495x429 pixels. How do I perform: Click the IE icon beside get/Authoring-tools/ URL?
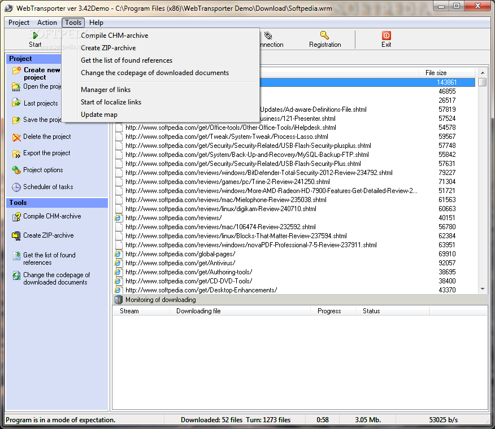tap(118, 272)
